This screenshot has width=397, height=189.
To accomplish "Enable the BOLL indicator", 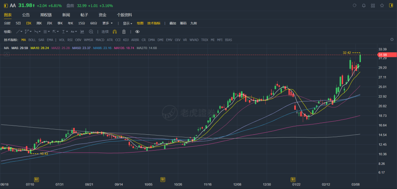I will click(32, 40).
